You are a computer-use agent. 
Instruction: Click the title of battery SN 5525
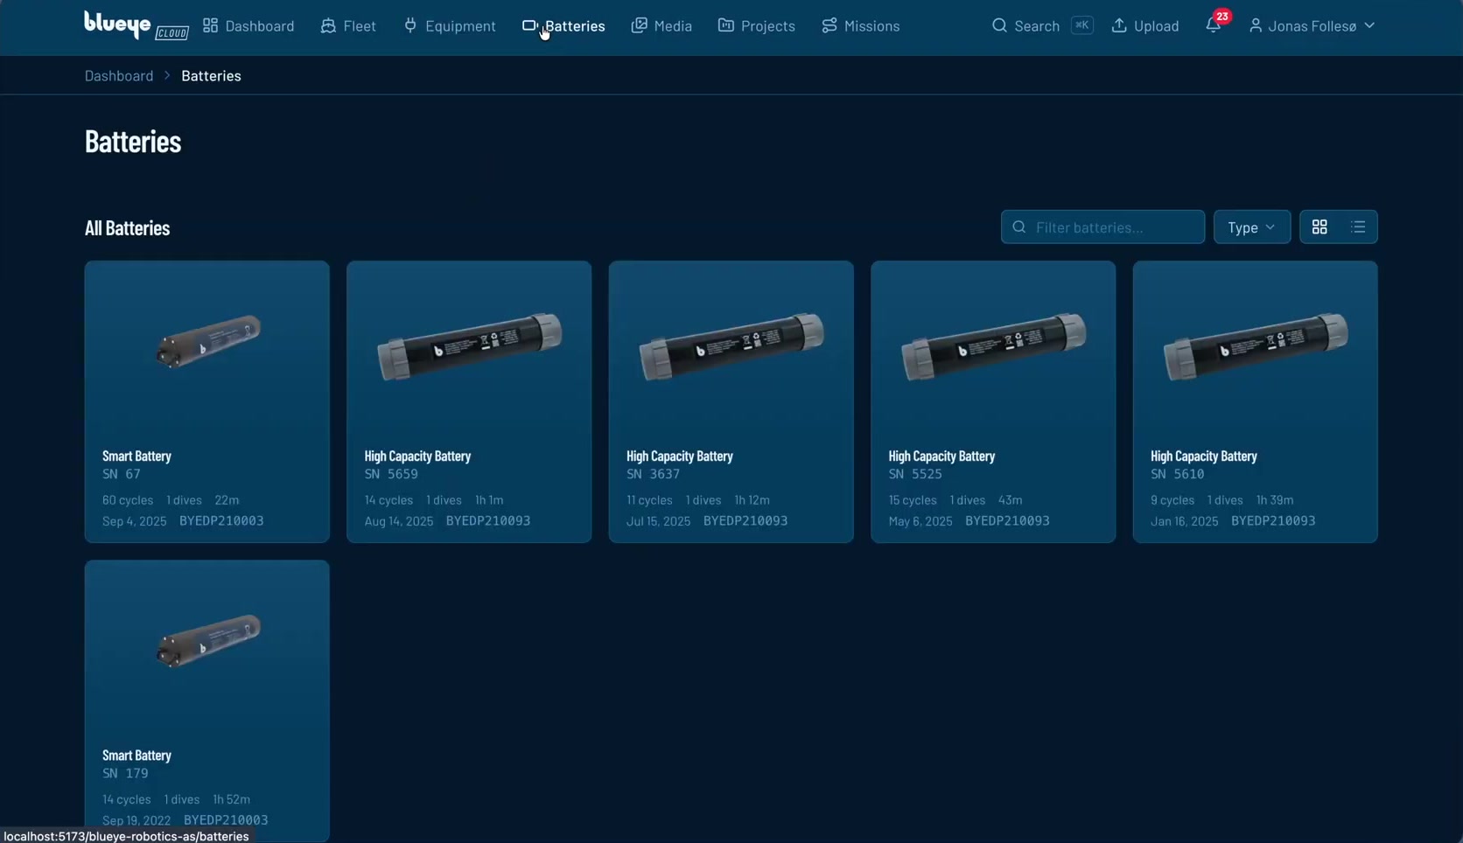tap(941, 456)
